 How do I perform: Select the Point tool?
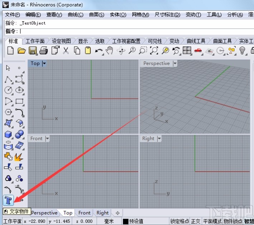click(x=19, y=68)
